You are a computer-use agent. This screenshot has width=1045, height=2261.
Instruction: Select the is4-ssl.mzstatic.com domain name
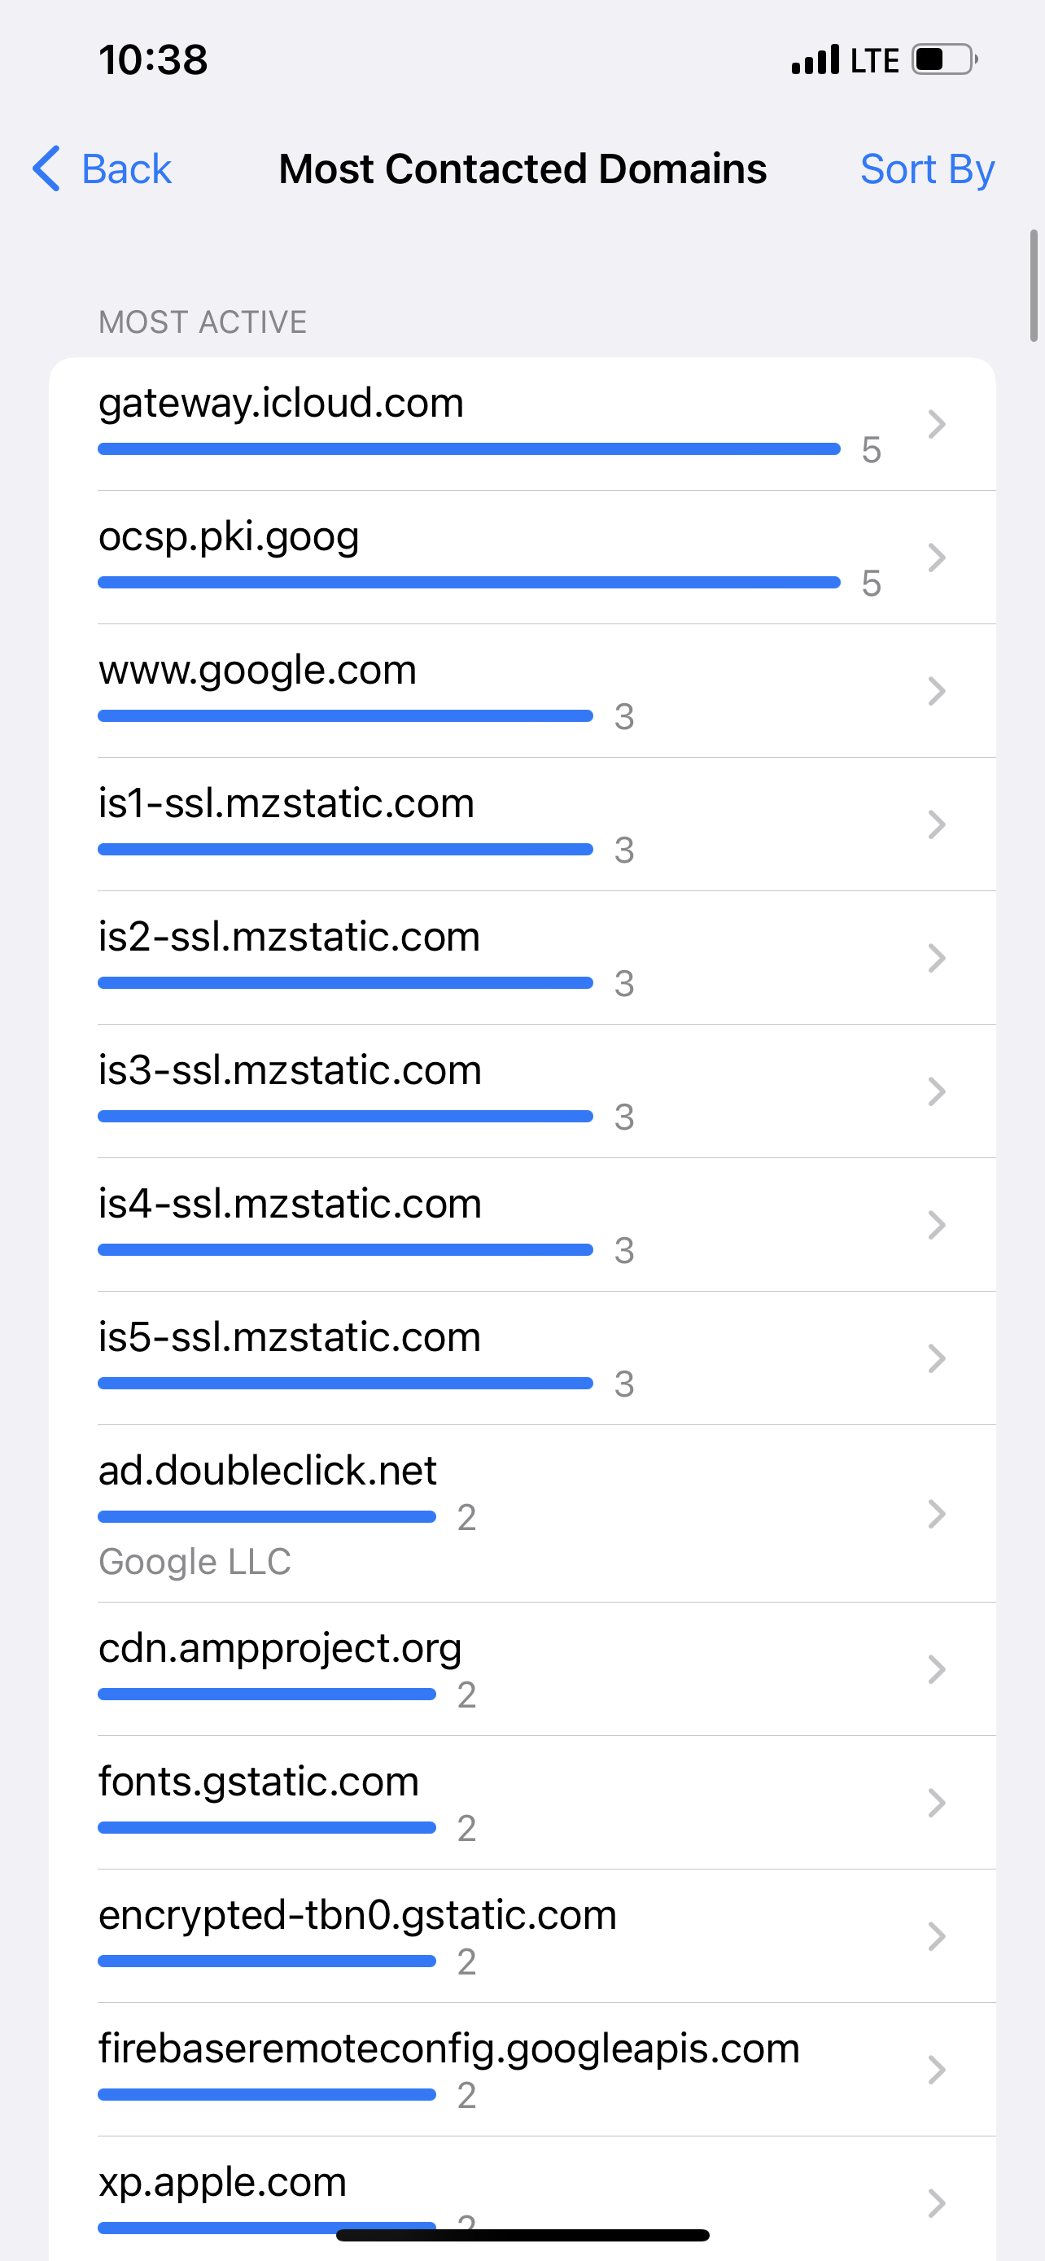290,1204
